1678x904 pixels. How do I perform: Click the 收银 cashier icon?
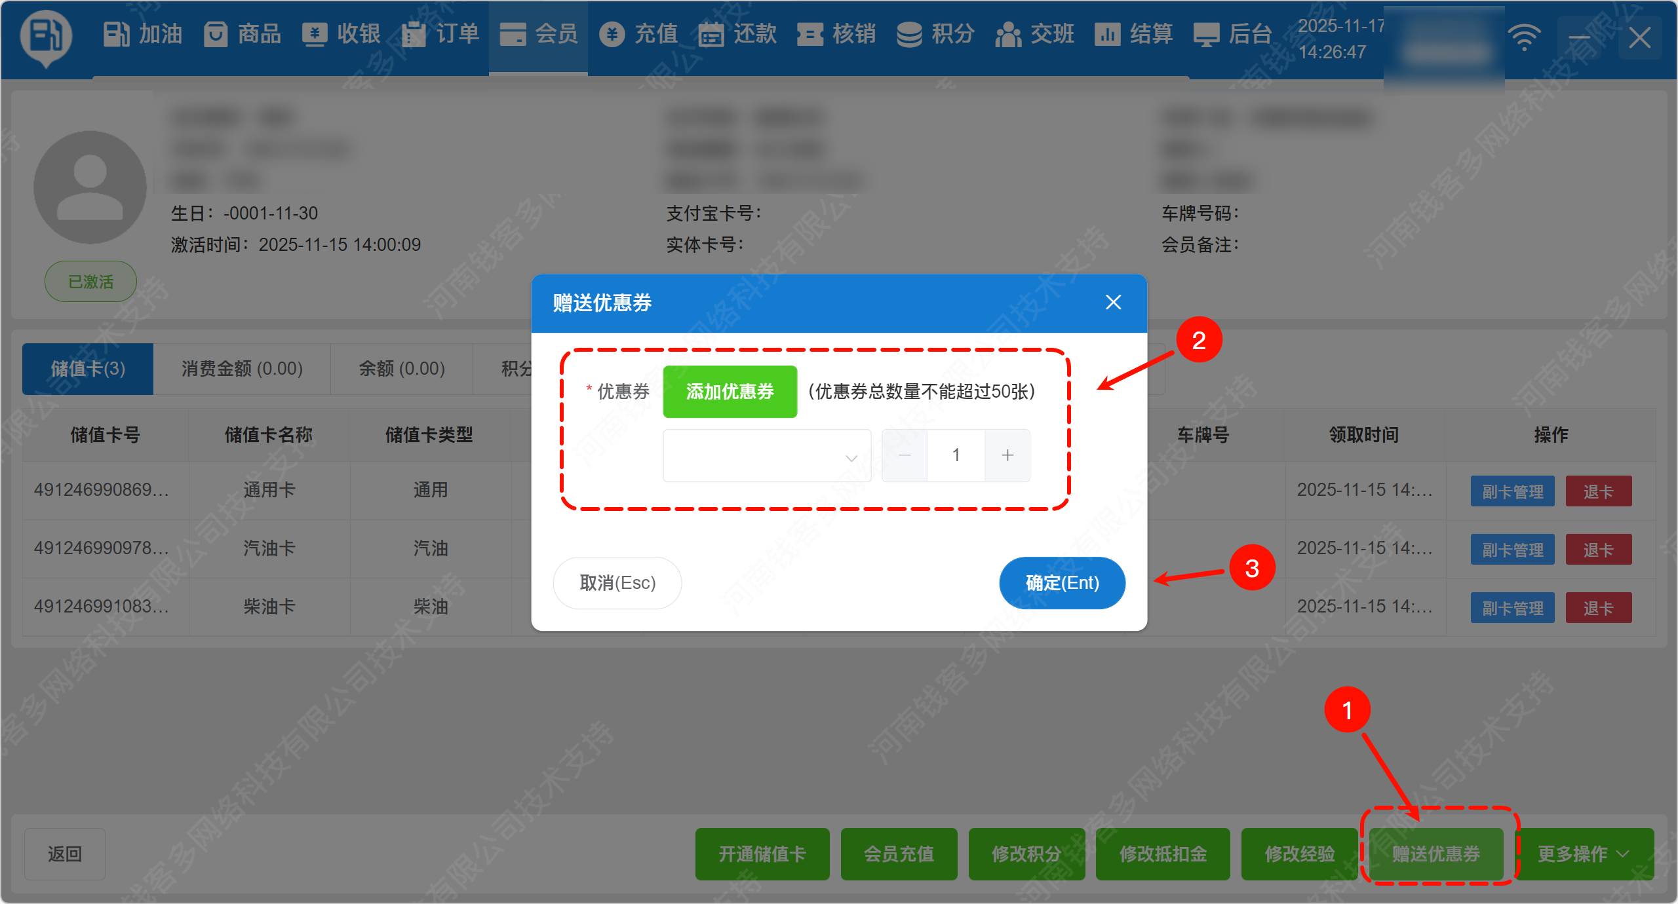tap(315, 34)
